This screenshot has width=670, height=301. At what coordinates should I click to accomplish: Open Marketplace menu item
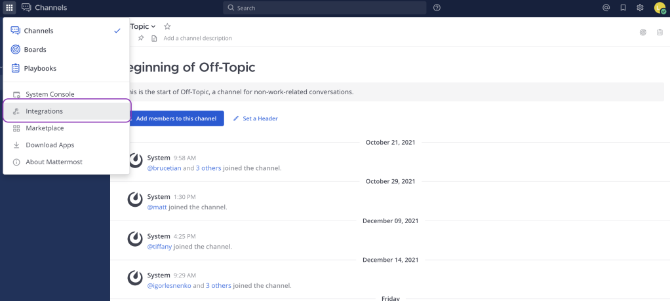[66, 128]
